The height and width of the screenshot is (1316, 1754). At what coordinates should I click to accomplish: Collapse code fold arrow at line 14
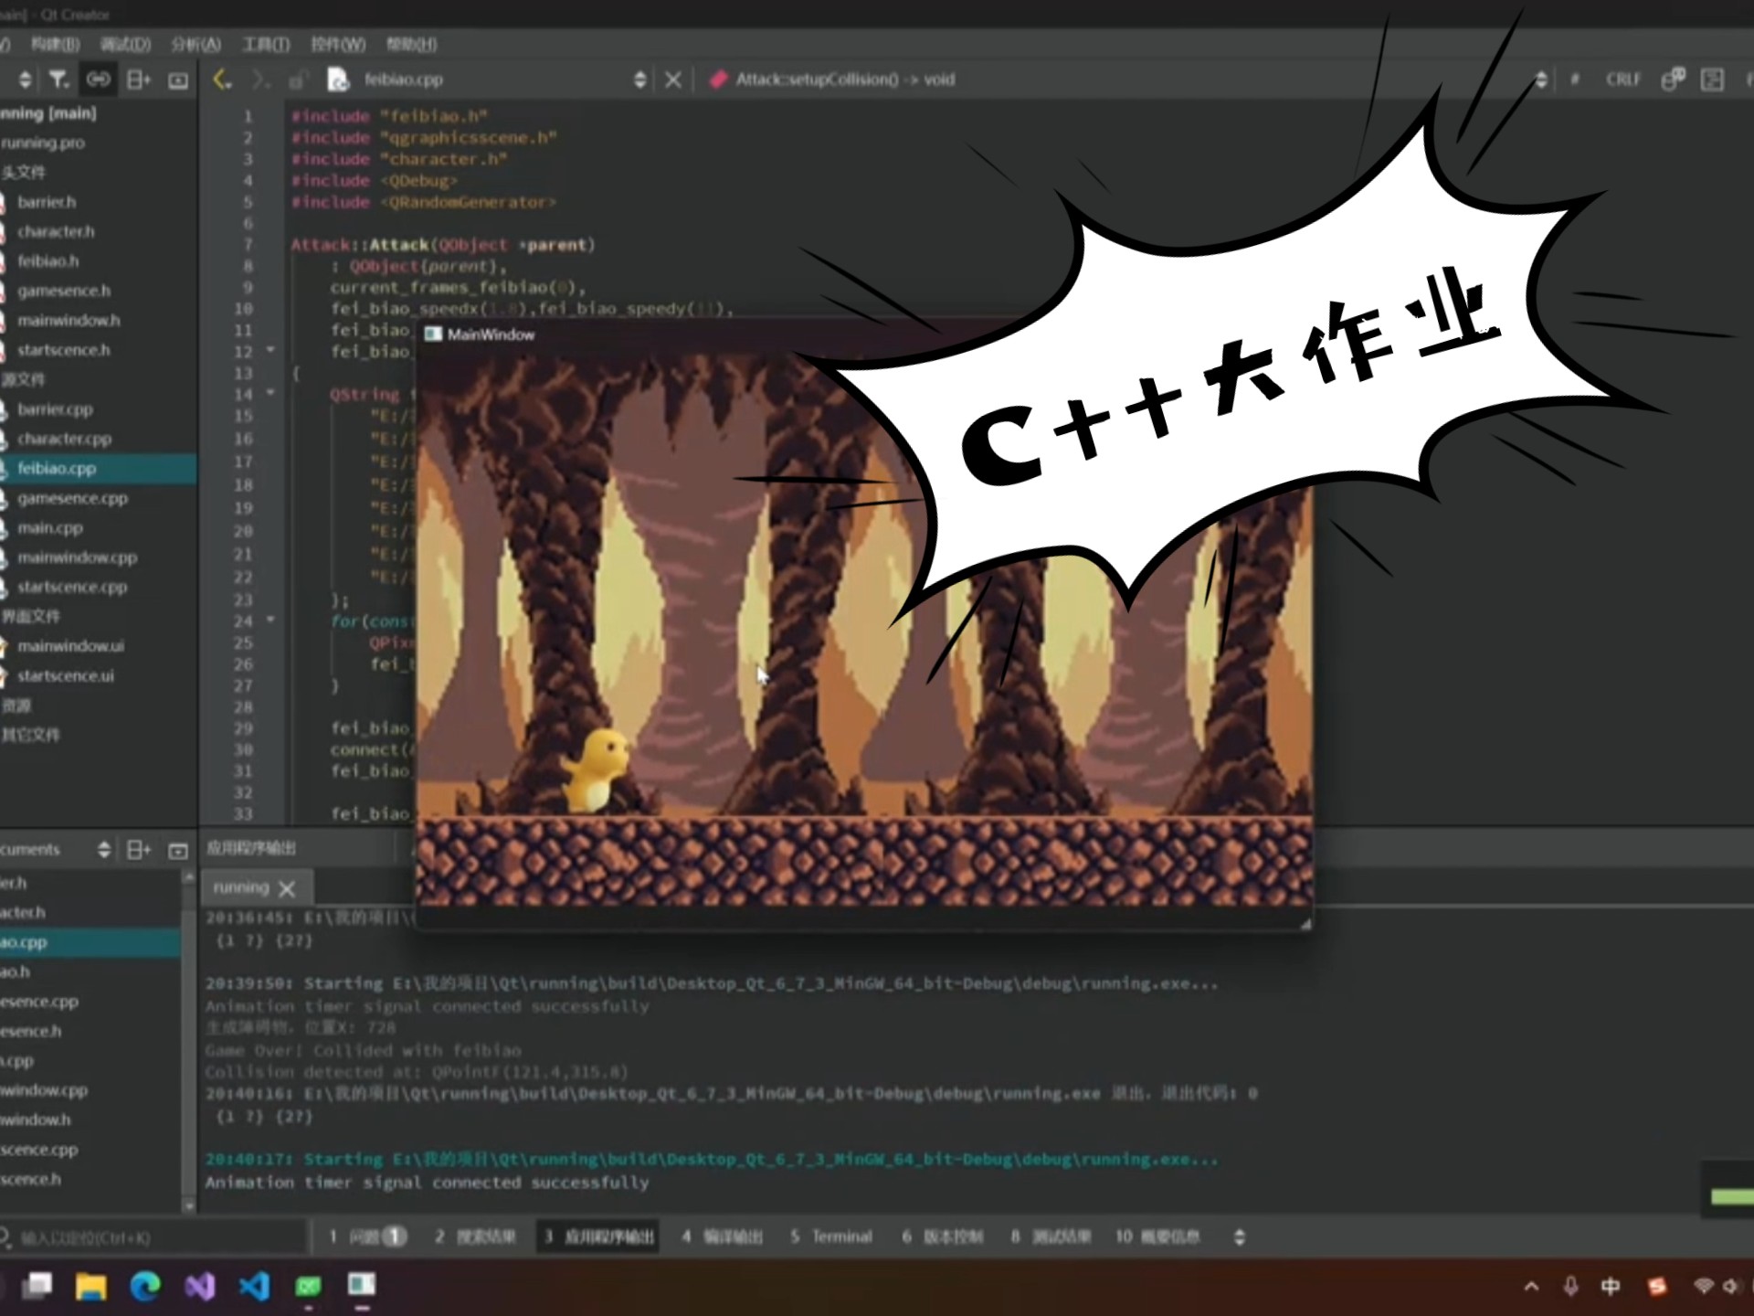270,393
